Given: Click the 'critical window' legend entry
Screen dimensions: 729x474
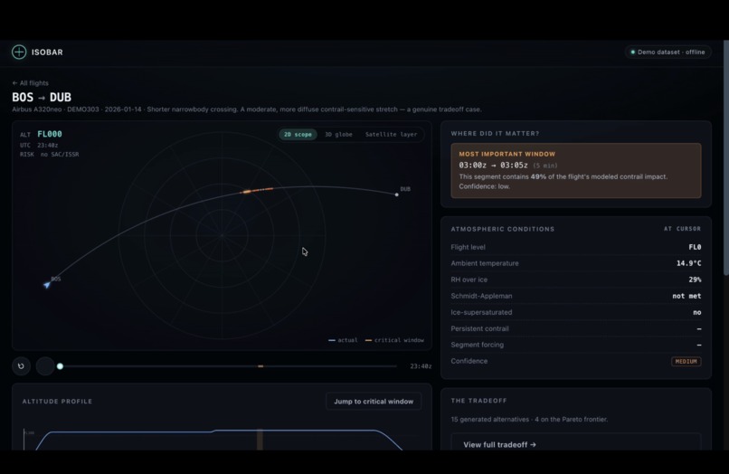Looking at the screenshot, I should tap(394, 340).
